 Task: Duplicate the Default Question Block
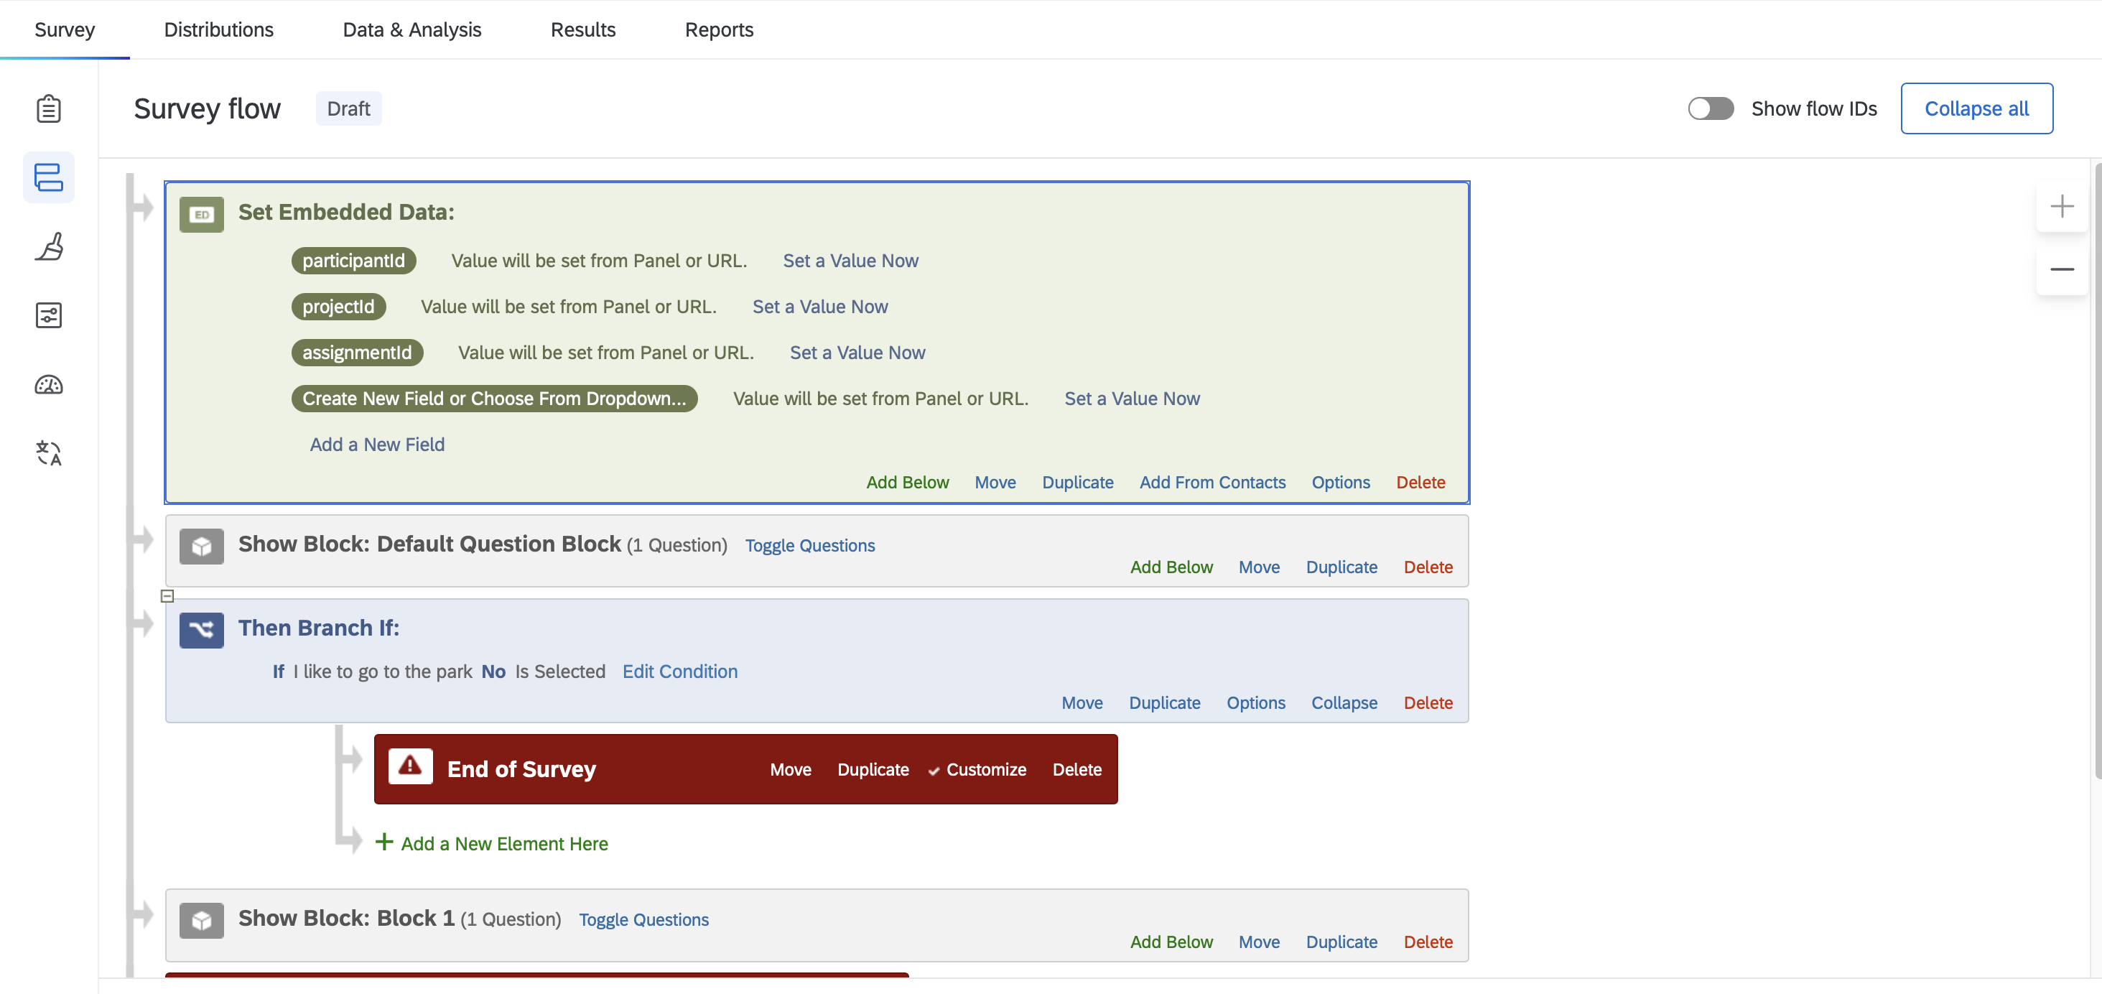[1341, 567]
